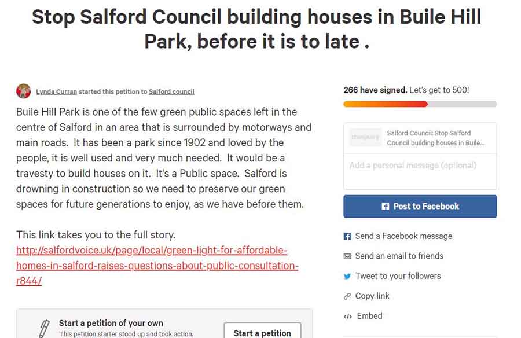
Task: Click the Facebook icon beside Send a Facebook message
Action: 347,236
